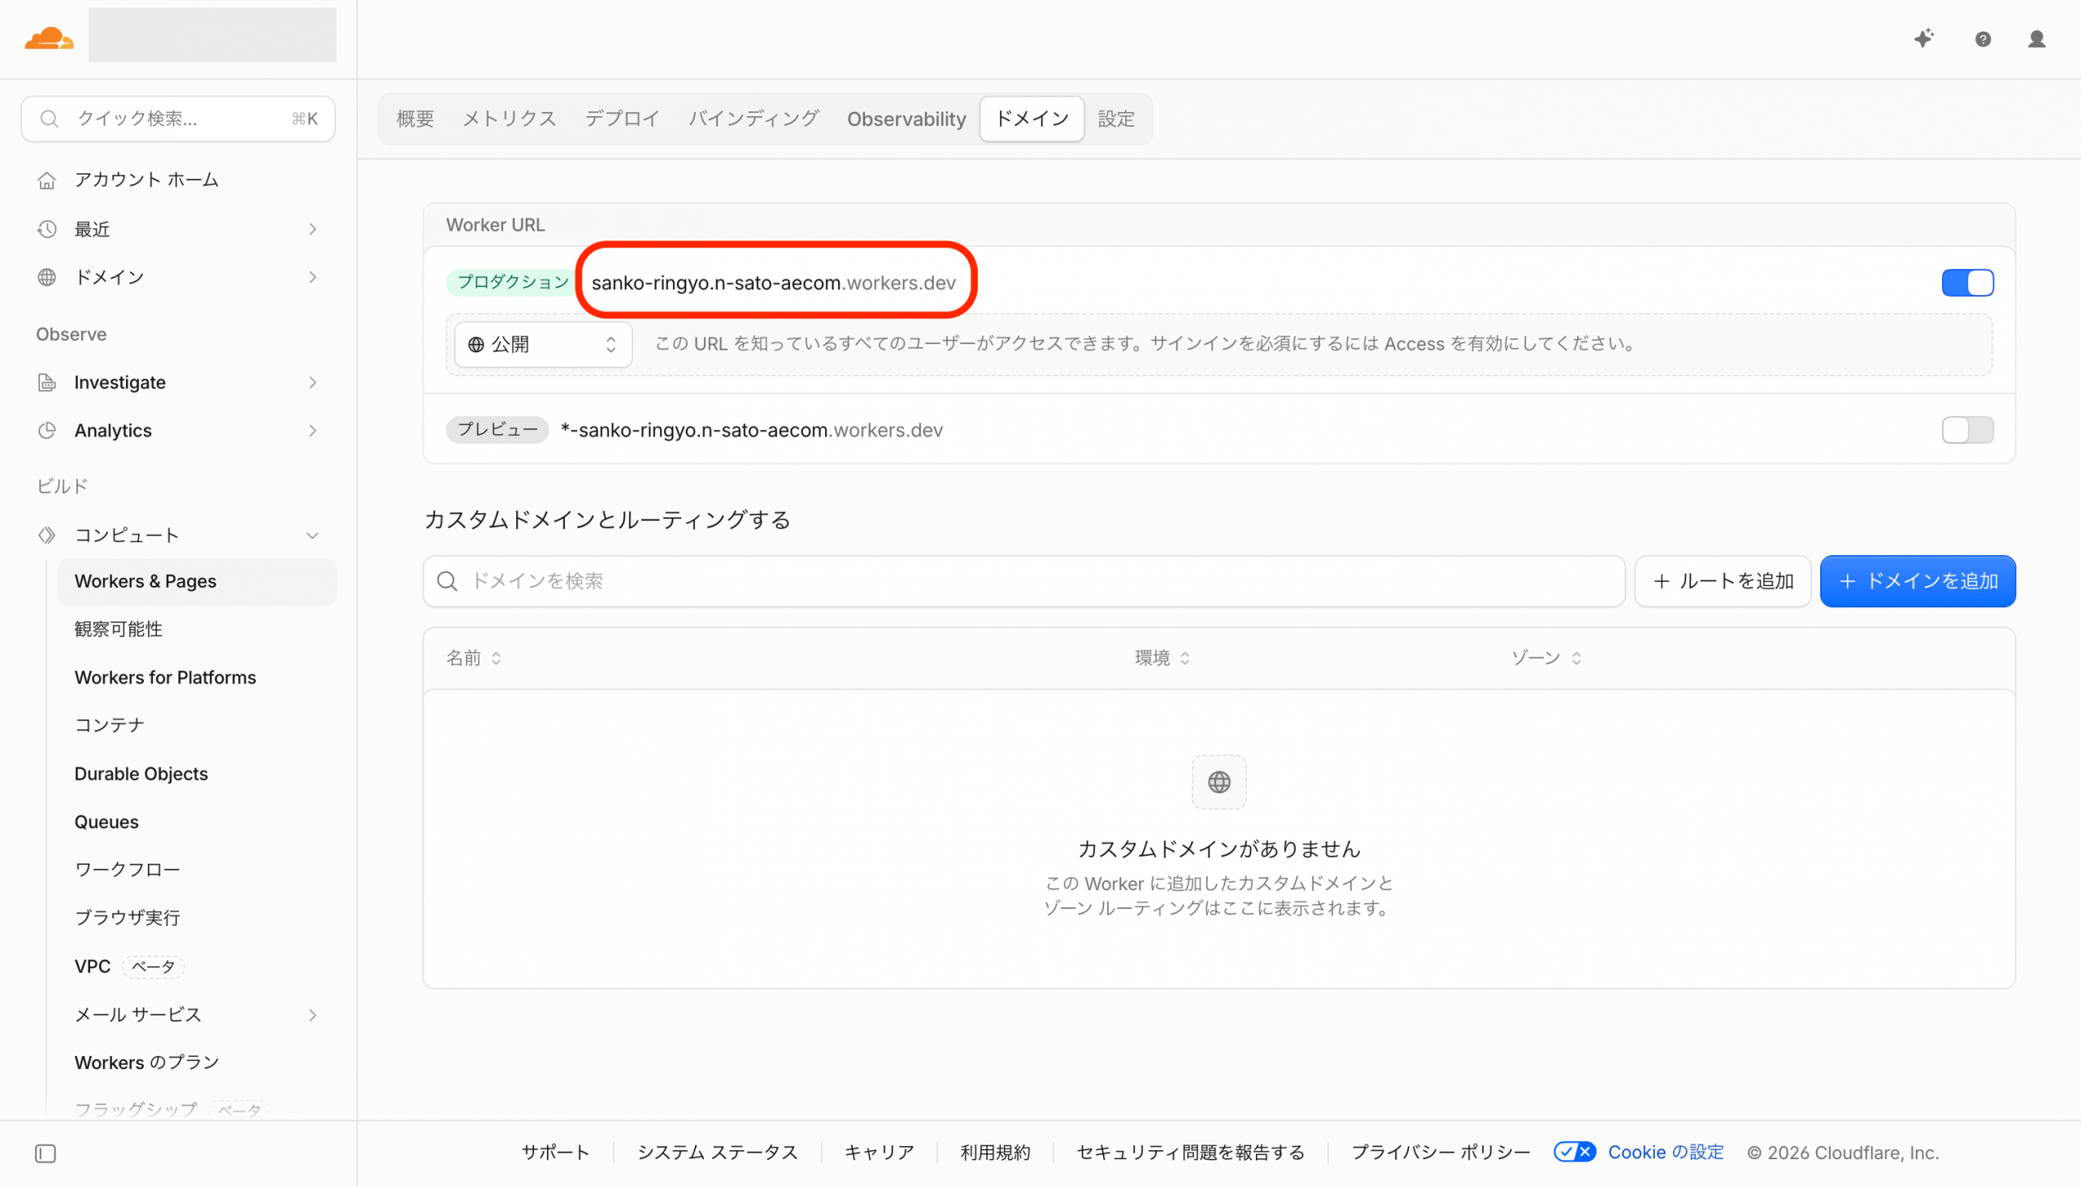The image size is (2081, 1186).
Task: Enable the プレビュー URL toggle
Action: click(1967, 429)
